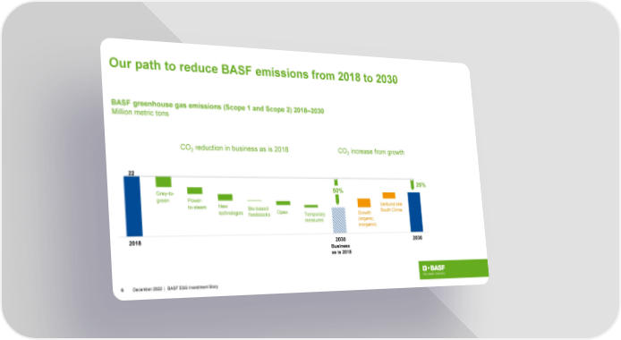Screen dimensions: 621x340
Task: Click the 'BASF ESG Investment Story' footer text
Action: pos(192,288)
